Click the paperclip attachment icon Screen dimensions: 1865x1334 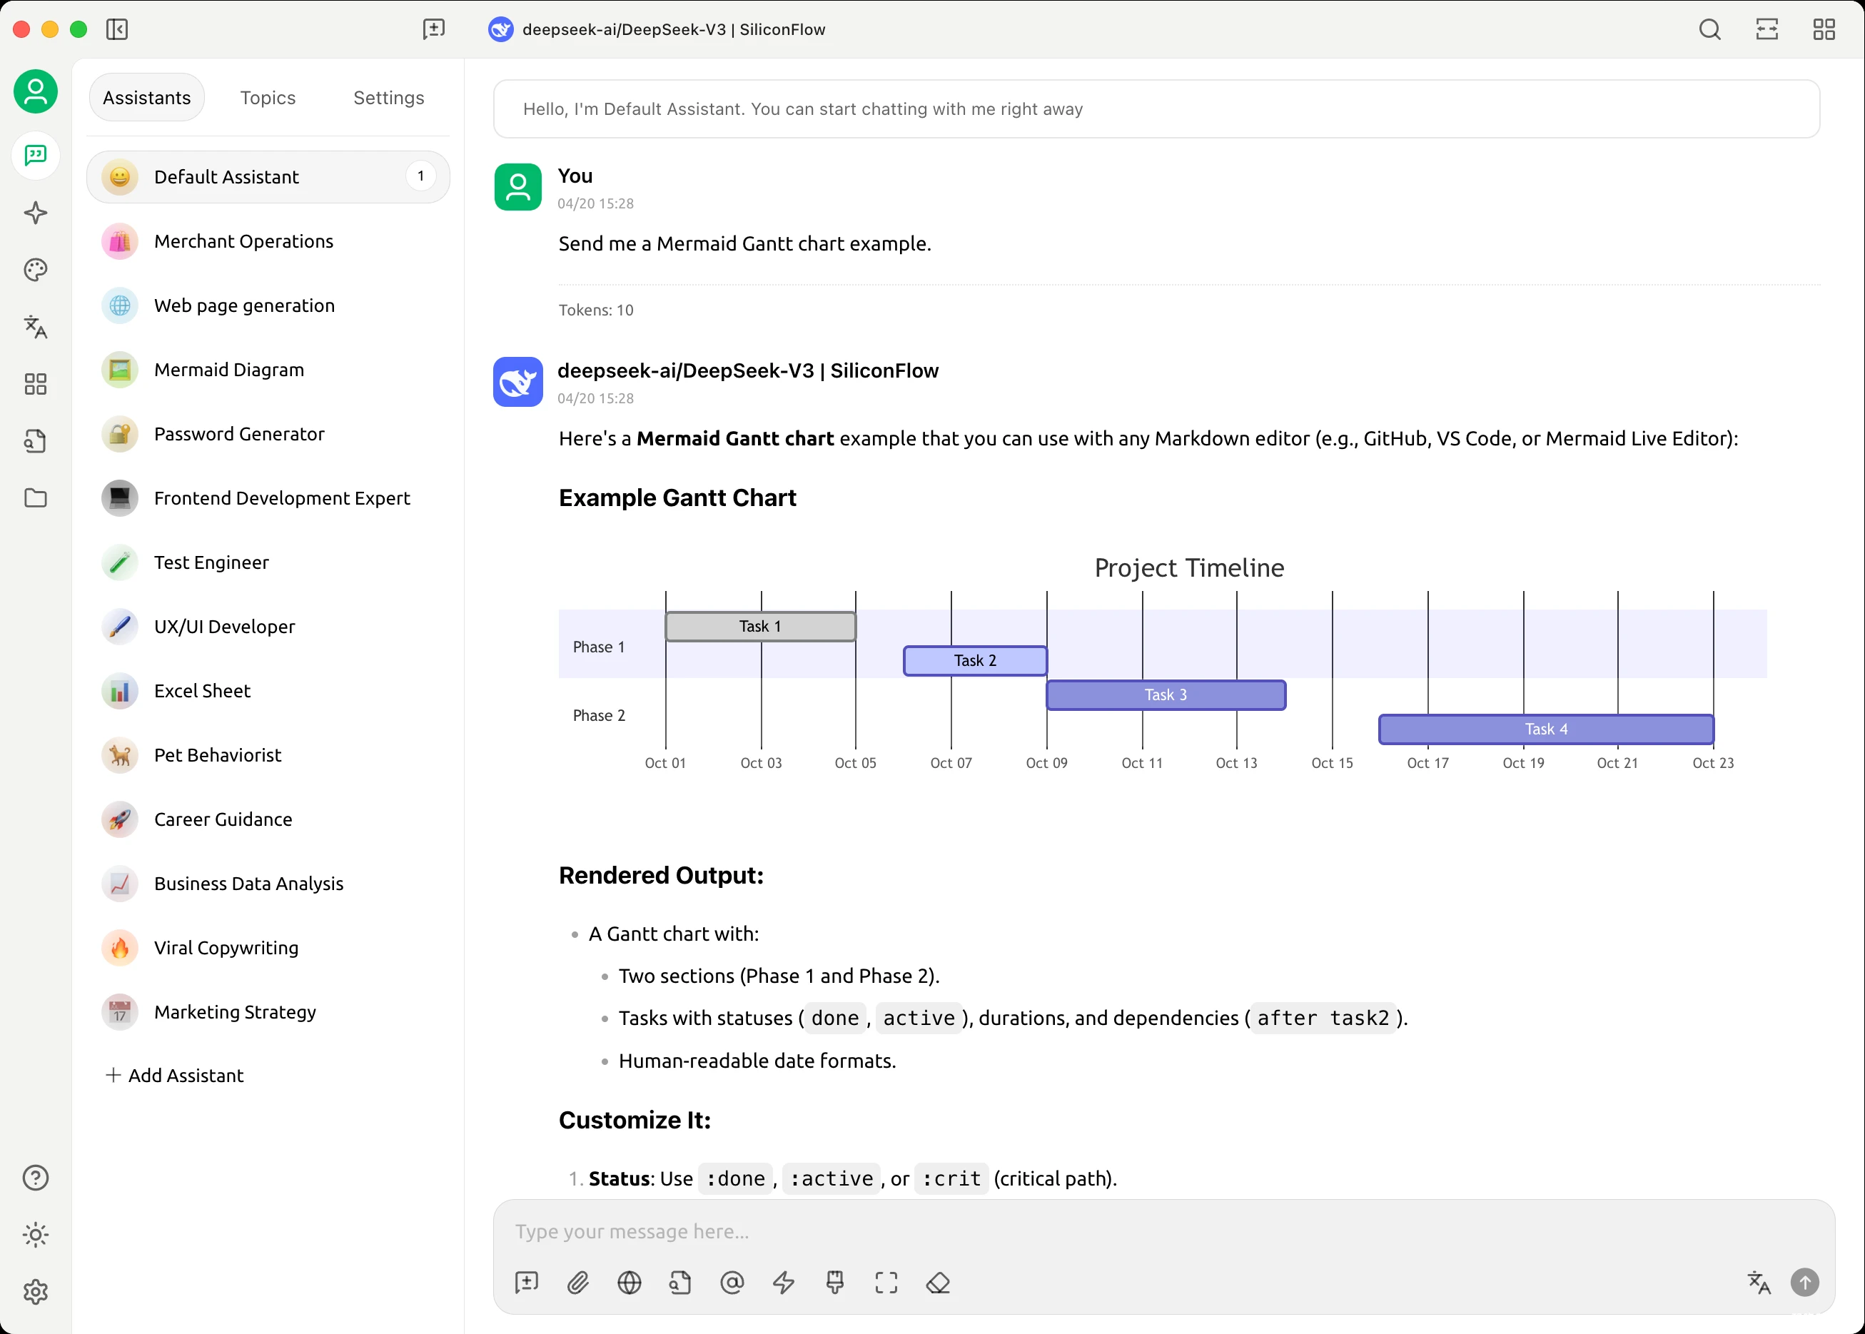click(x=578, y=1282)
